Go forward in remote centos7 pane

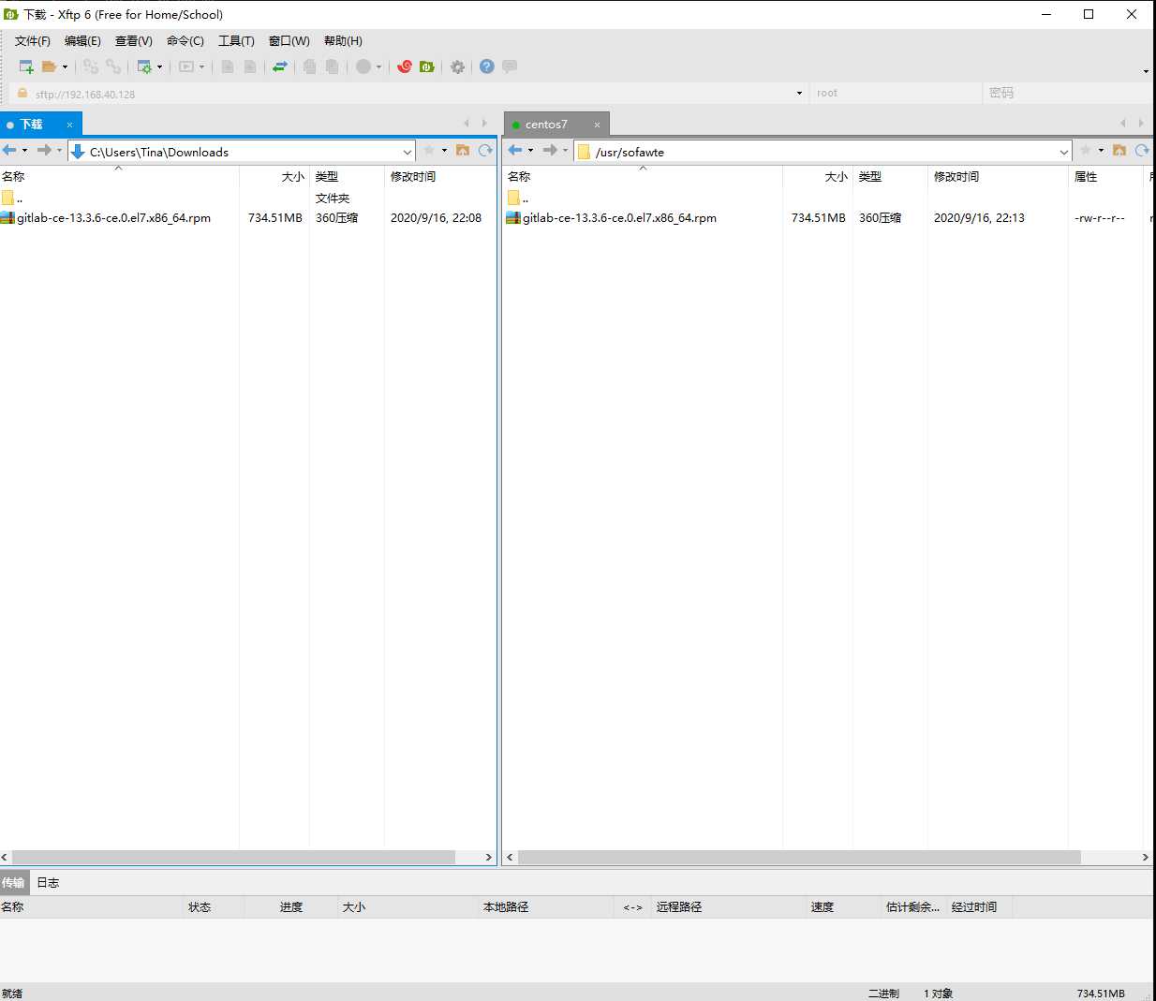[x=550, y=150]
